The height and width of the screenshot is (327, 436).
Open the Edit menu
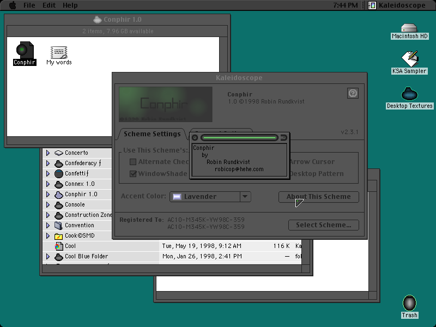pyautogui.click(x=49, y=5)
